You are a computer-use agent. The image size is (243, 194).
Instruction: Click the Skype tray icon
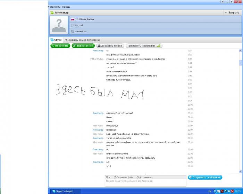click(x=218, y=191)
